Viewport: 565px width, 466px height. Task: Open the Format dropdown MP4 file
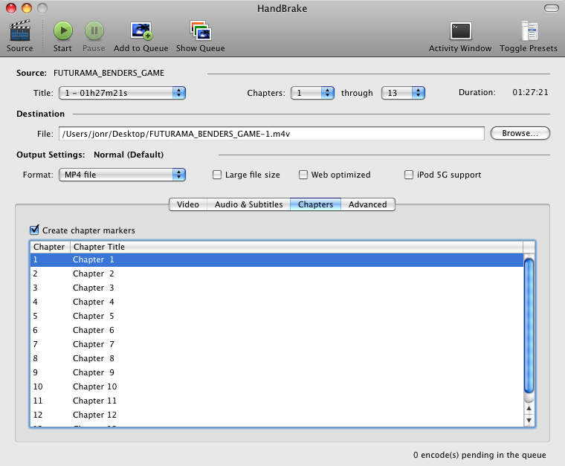pos(122,175)
